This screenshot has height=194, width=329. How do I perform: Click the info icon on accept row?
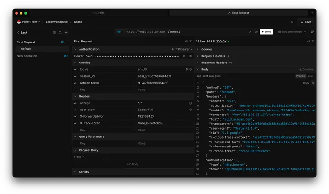[191, 103]
